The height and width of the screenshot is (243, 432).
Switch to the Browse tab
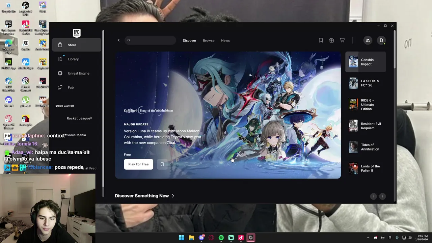[209, 40]
